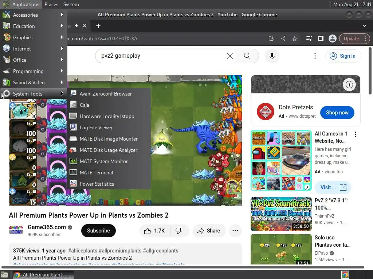373x279 pixels.
Task: Open options for All Games ad
Action: (x=356, y=134)
